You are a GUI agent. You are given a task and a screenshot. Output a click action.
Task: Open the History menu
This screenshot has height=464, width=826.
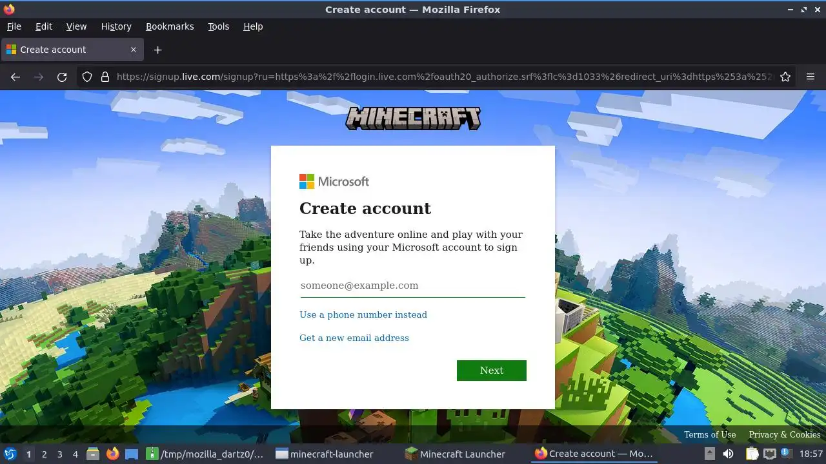pos(116,26)
